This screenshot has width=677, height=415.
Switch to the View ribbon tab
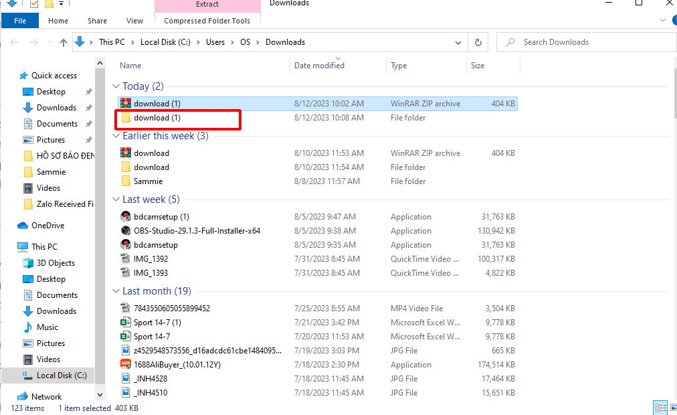(x=134, y=21)
